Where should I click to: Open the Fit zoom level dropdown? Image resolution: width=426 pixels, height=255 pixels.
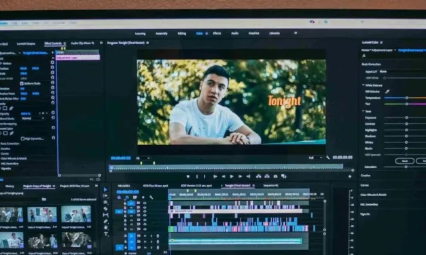tap(143, 158)
